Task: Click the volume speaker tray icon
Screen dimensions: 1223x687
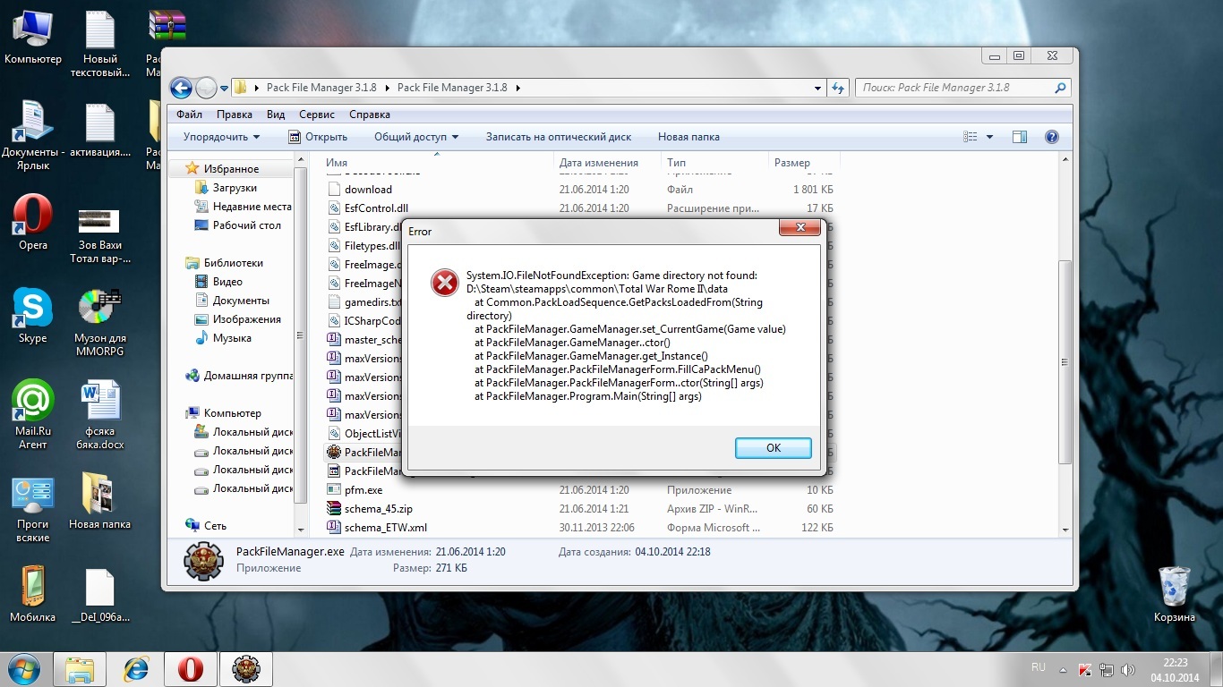Action: point(1128,669)
